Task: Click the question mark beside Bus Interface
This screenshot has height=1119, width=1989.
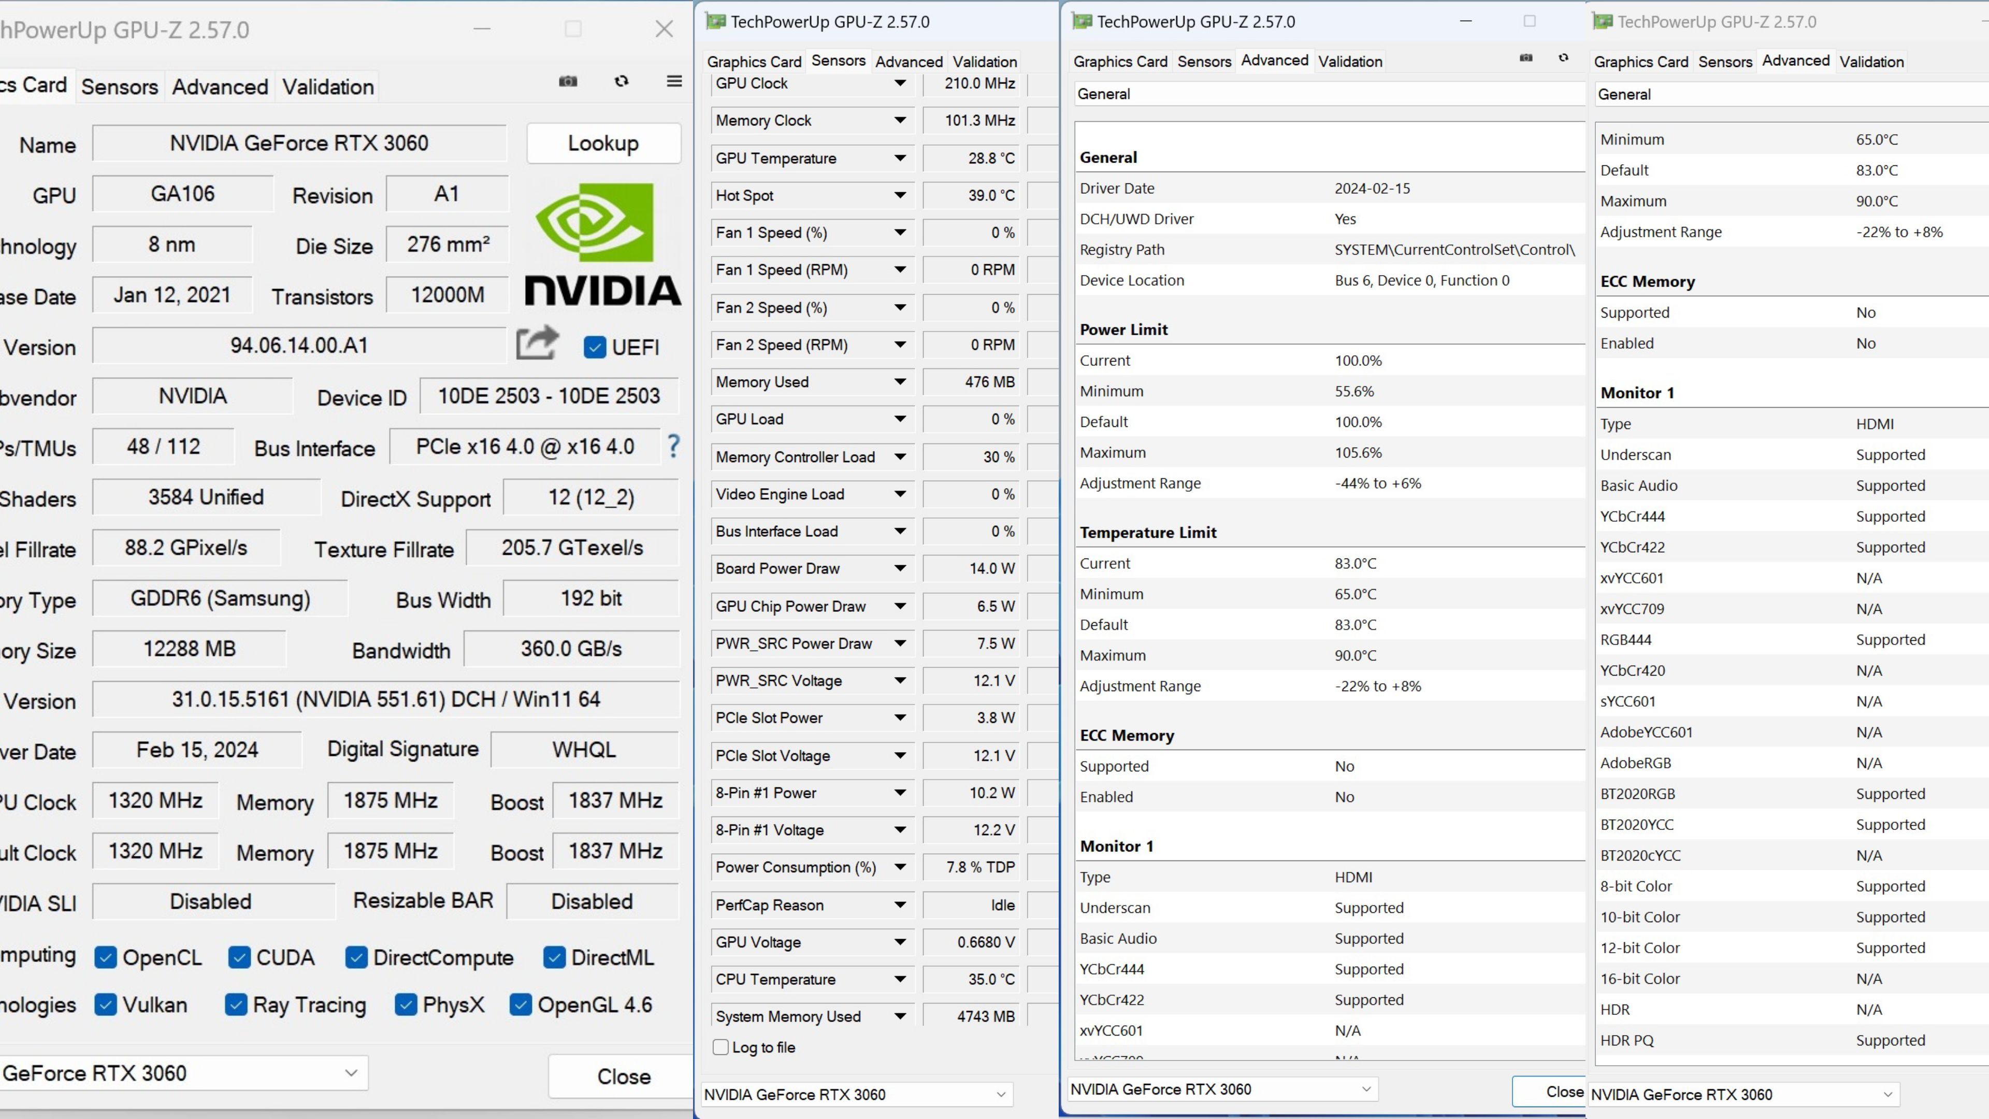Action: coord(672,447)
